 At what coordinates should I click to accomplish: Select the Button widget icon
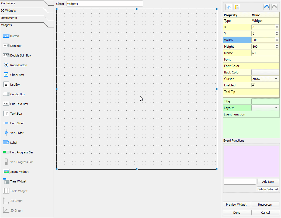point(6,36)
